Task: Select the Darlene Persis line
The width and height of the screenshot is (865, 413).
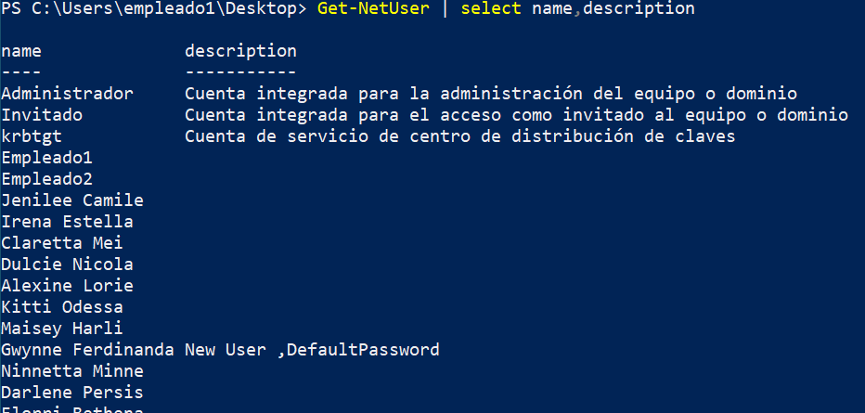Action: click(72, 392)
